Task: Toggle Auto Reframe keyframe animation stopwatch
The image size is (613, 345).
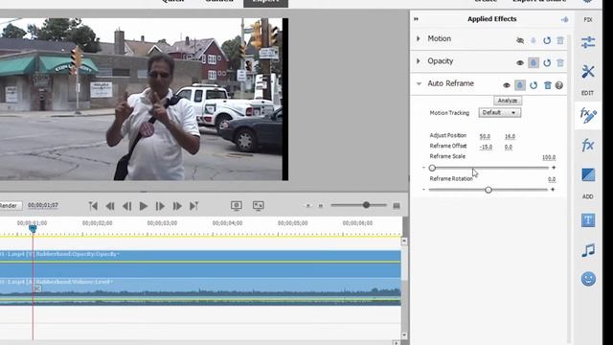Action: 520,85
